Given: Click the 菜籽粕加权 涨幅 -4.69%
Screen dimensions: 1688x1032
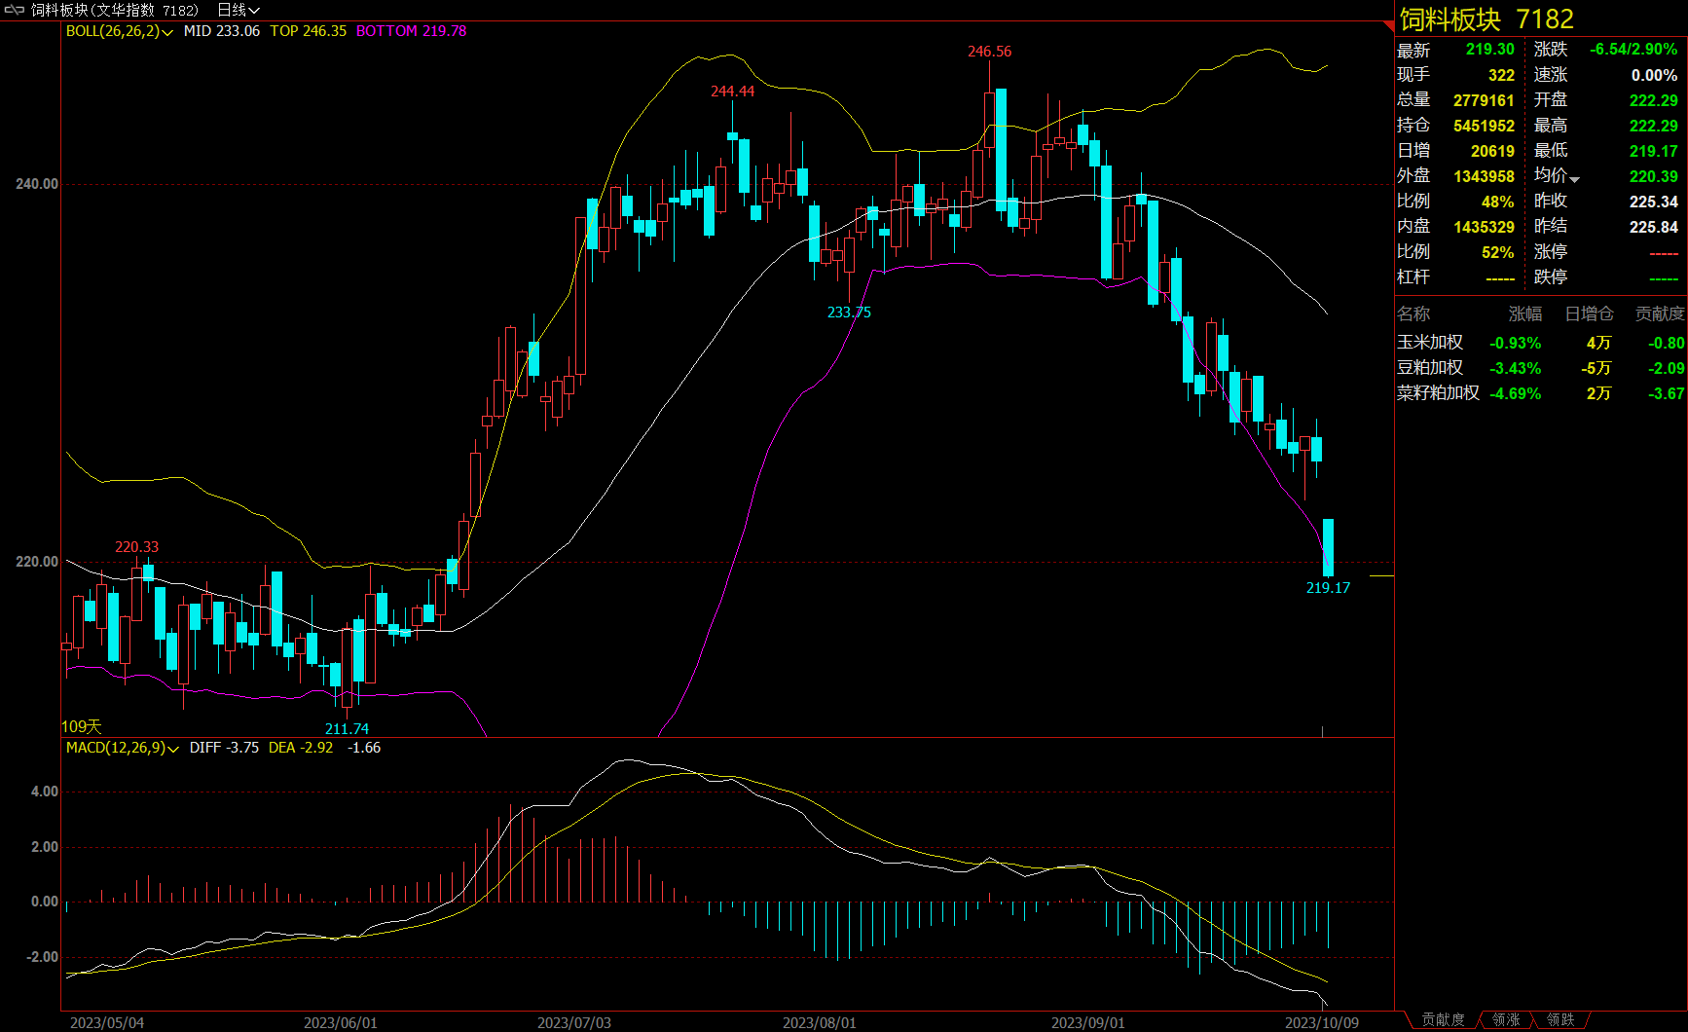Looking at the screenshot, I should pyautogui.click(x=1515, y=393).
